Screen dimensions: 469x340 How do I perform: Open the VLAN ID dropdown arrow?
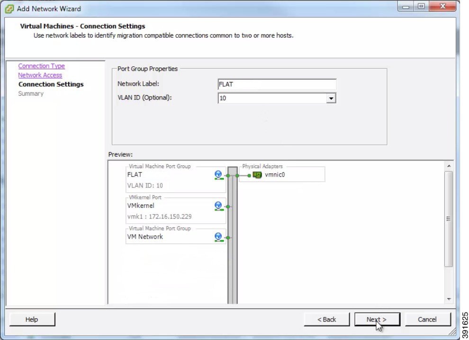click(x=331, y=98)
